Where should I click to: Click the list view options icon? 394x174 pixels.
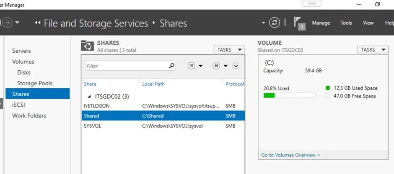click(192, 66)
